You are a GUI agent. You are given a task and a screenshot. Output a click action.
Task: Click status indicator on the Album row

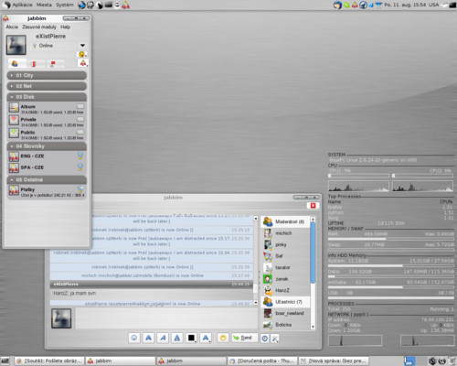coord(80,106)
